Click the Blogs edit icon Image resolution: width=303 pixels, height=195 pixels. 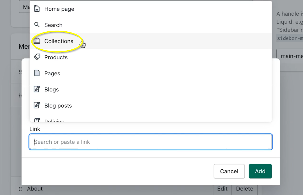click(37, 89)
